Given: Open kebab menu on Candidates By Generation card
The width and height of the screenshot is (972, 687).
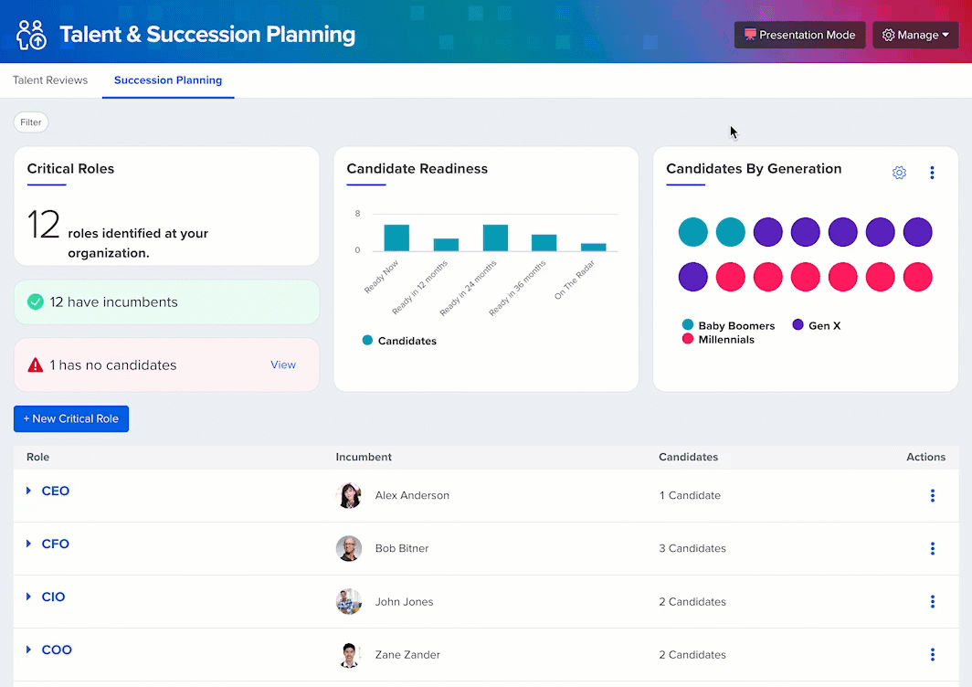Looking at the screenshot, I should pyautogui.click(x=932, y=173).
